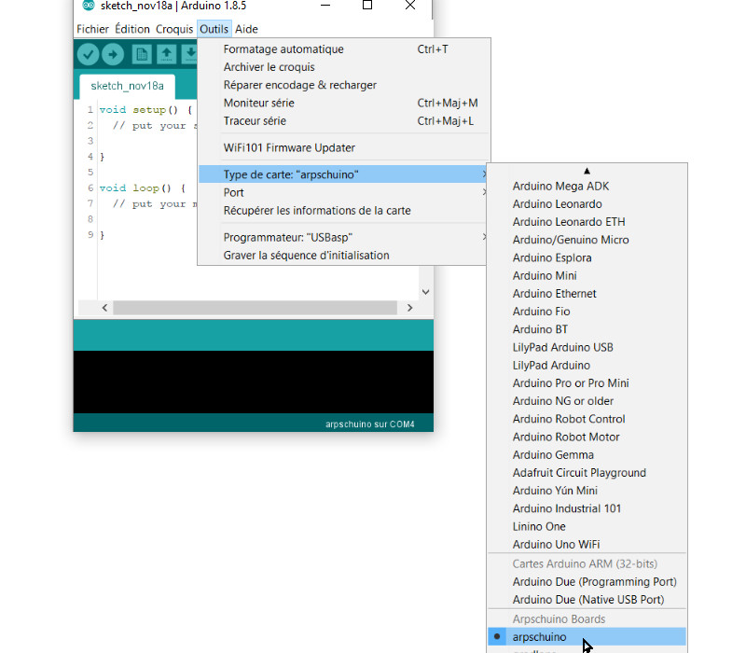Click the Open sketch (up arrow) icon
The width and height of the screenshot is (746, 653).
[166, 54]
